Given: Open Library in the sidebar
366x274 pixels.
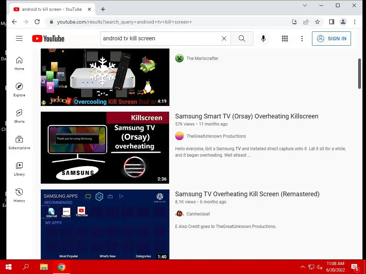Looking at the screenshot, I should pyautogui.click(x=19, y=169).
